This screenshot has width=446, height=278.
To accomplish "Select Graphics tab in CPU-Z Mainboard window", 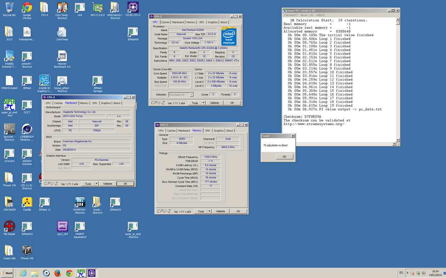I will click(x=106, y=103).
